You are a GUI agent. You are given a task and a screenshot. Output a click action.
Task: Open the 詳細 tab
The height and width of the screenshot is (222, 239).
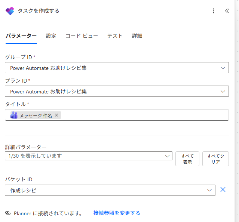coord(137,36)
